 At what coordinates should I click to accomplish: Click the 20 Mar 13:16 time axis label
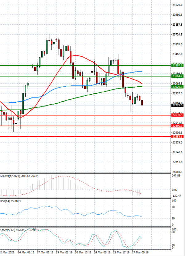tap(83, 252)
